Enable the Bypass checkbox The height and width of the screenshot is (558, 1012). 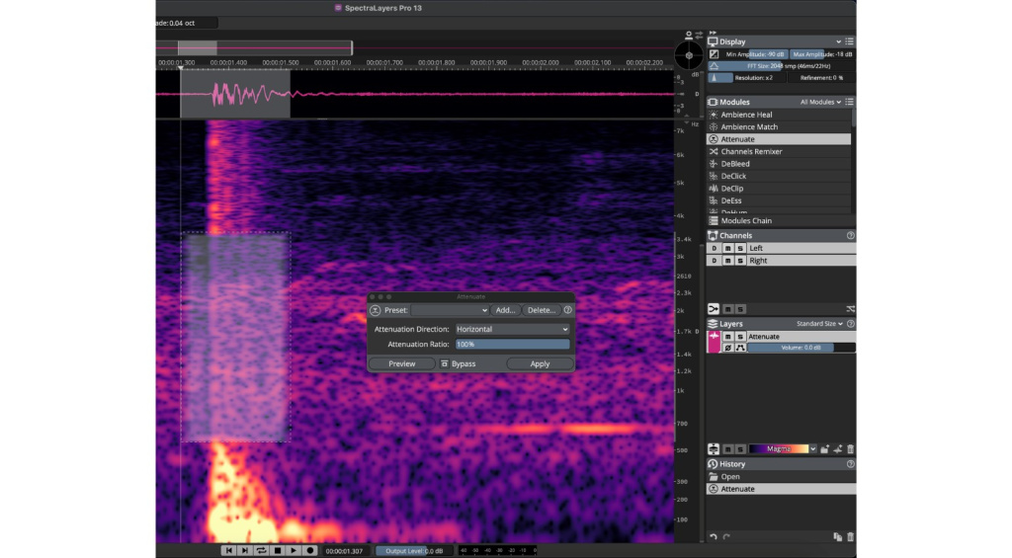tap(444, 363)
